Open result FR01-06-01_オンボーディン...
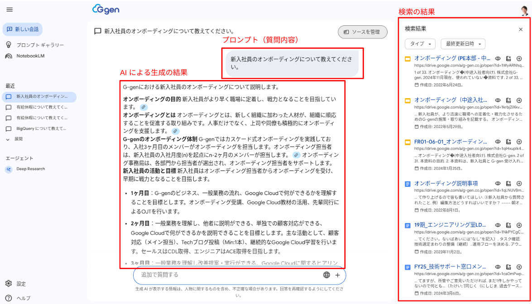532x304 pixels. coord(451,142)
